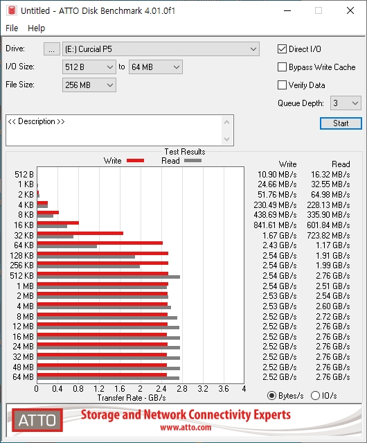Start the benchmark test

pyautogui.click(x=341, y=123)
